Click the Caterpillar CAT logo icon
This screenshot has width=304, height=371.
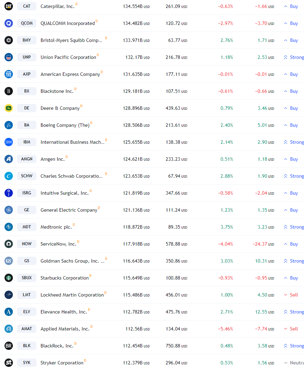tap(9, 6)
